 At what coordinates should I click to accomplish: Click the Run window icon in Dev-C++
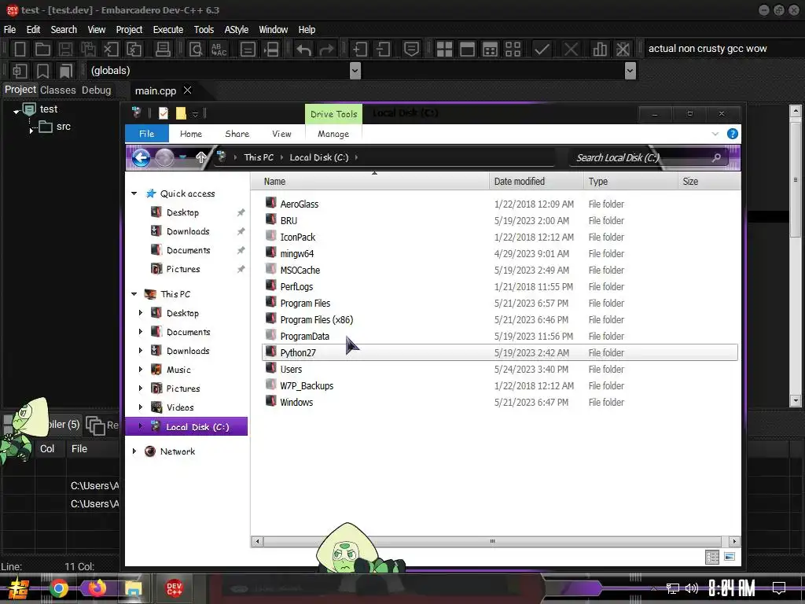point(467,50)
